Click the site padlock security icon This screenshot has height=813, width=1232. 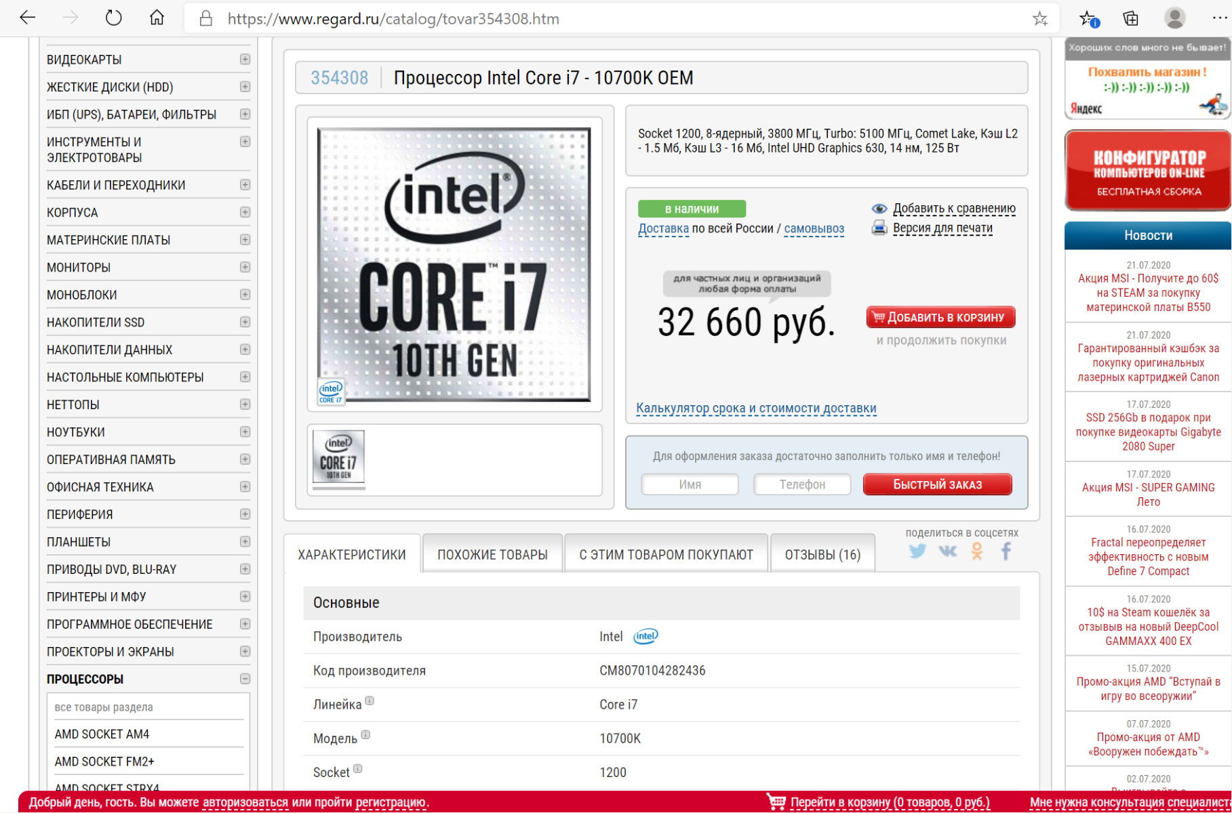tap(206, 18)
